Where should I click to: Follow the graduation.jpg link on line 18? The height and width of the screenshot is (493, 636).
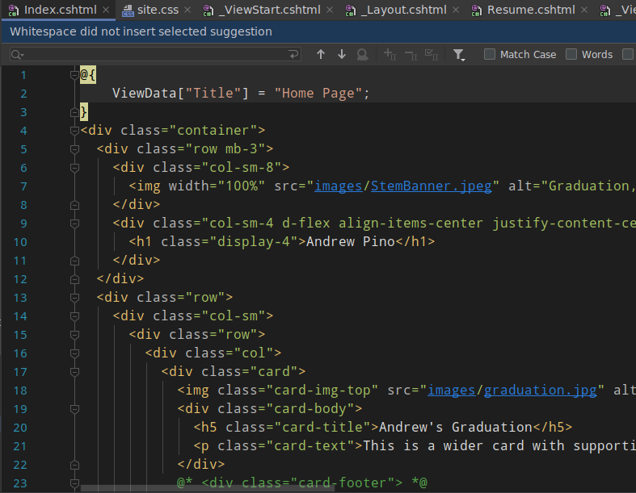(541, 390)
